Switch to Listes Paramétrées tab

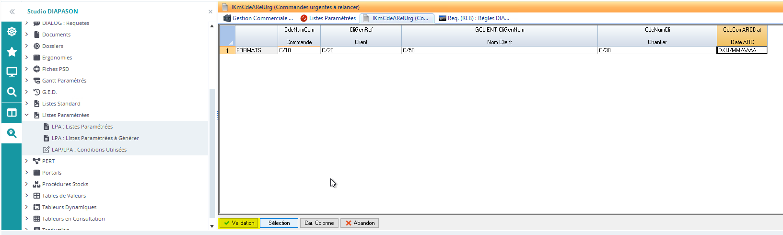coord(328,18)
